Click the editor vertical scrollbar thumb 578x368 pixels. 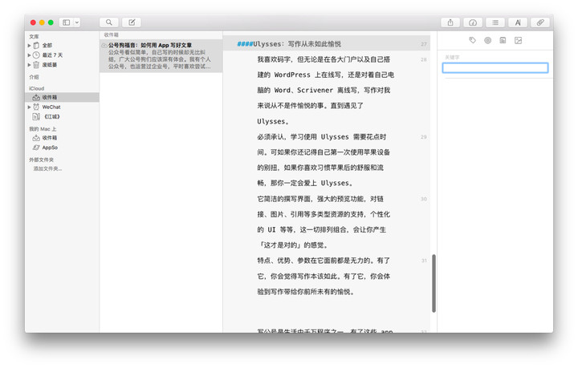pyautogui.click(x=433, y=283)
